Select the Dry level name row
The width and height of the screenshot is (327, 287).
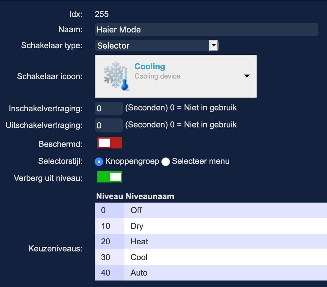tap(226, 226)
